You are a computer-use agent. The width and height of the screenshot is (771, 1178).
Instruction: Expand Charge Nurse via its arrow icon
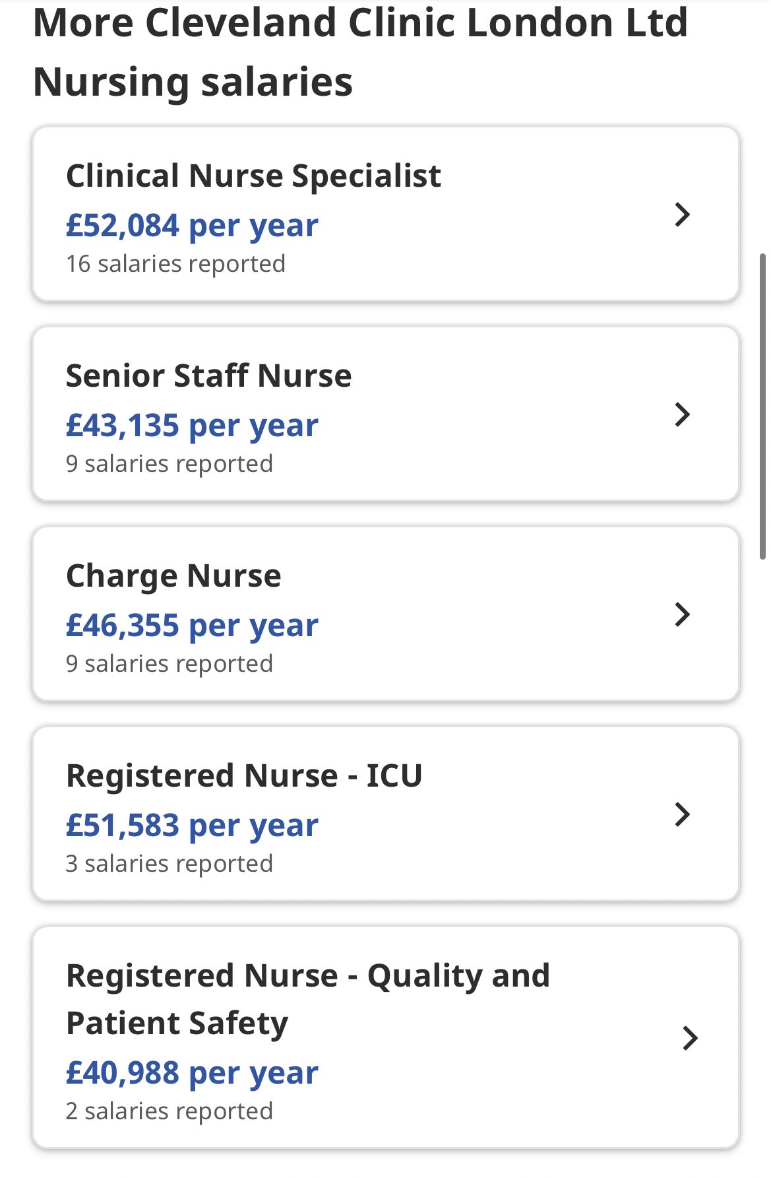tap(683, 614)
